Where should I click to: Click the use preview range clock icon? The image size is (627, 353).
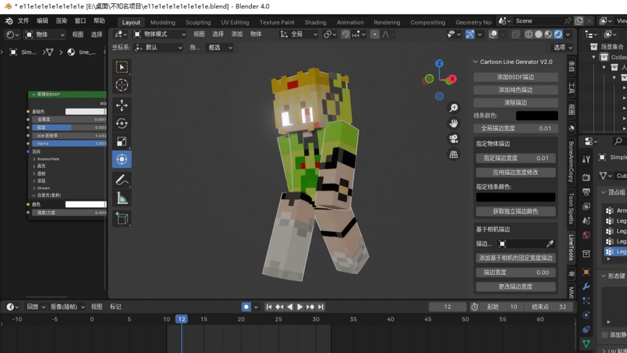pos(474,307)
